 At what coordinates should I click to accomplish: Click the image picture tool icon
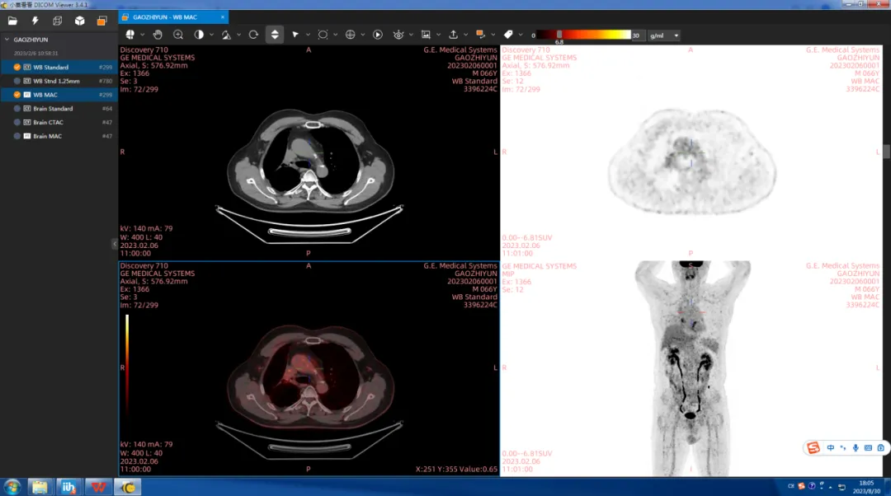click(426, 35)
